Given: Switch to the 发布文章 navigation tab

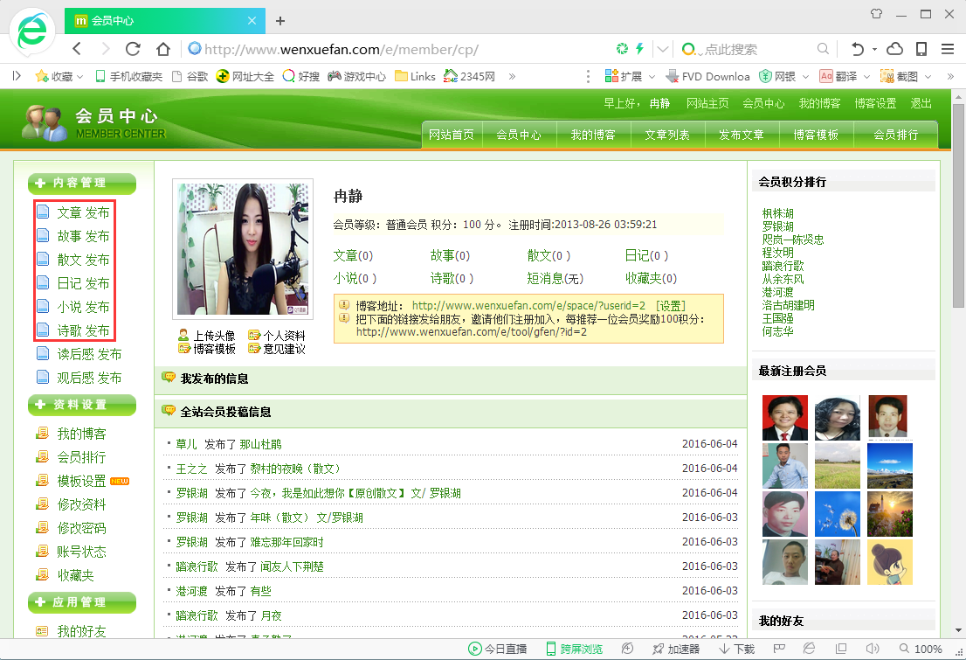Looking at the screenshot, I should 741,135.
